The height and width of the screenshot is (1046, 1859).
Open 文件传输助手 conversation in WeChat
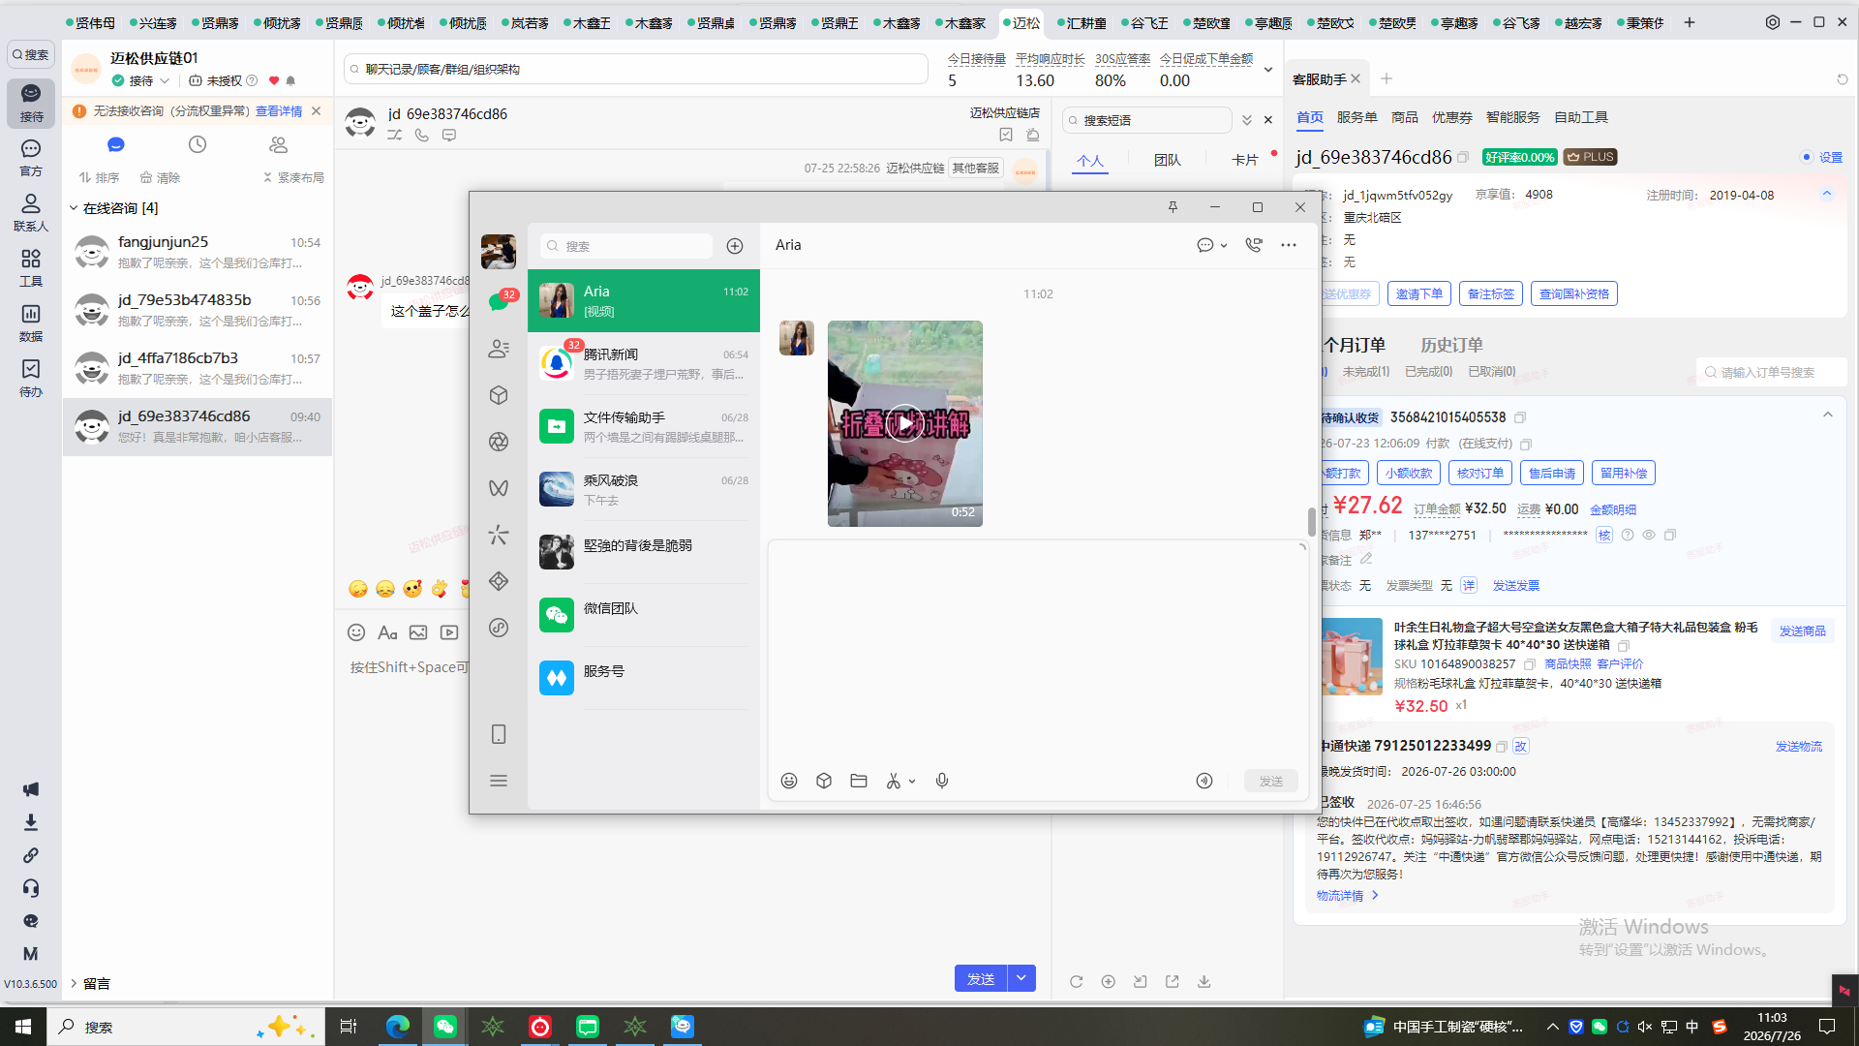(644, 426)
